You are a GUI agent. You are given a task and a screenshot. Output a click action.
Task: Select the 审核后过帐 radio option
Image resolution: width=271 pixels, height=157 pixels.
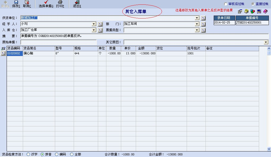[x=226, y=4]
